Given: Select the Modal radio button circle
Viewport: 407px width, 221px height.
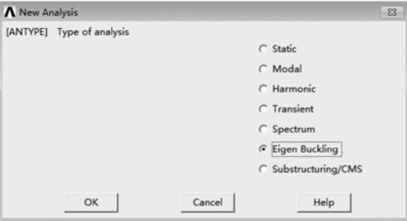Looking at the screenshot, I should (x=263, y=69).
